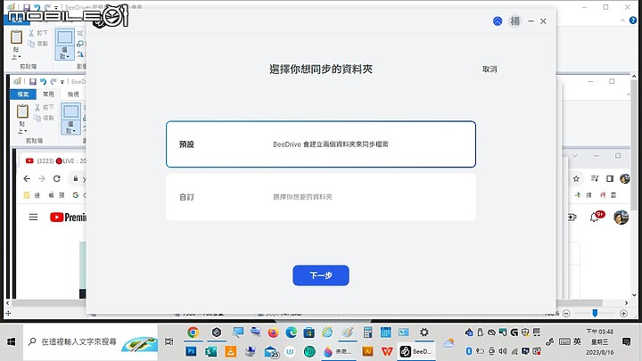Open Calculator from taskbar
Image resolution: width=642 pixels, height=361 pixels.
pyautogui.click(x=367, y=332)
